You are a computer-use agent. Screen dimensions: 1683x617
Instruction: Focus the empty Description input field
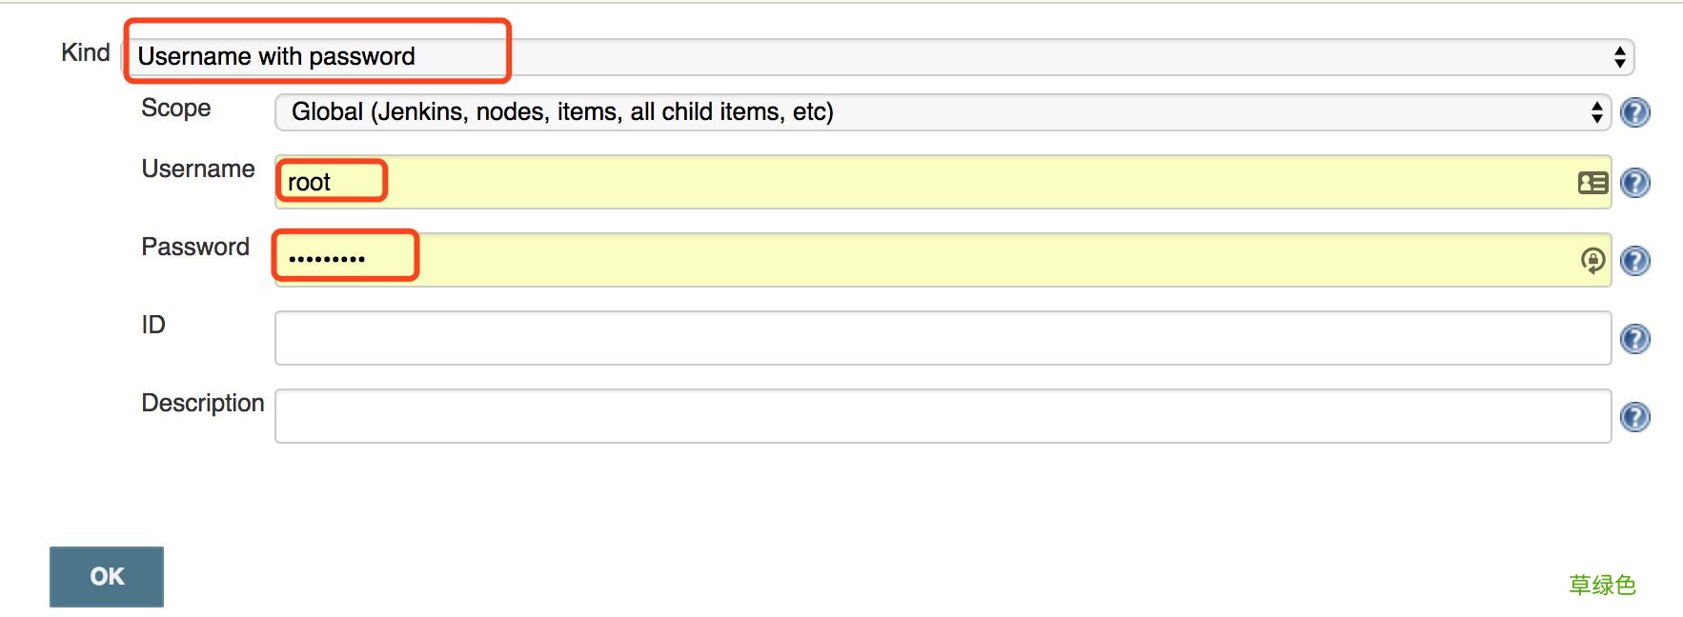[943, 416]
